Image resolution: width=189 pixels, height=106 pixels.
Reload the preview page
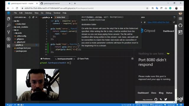tap(145, 22)
